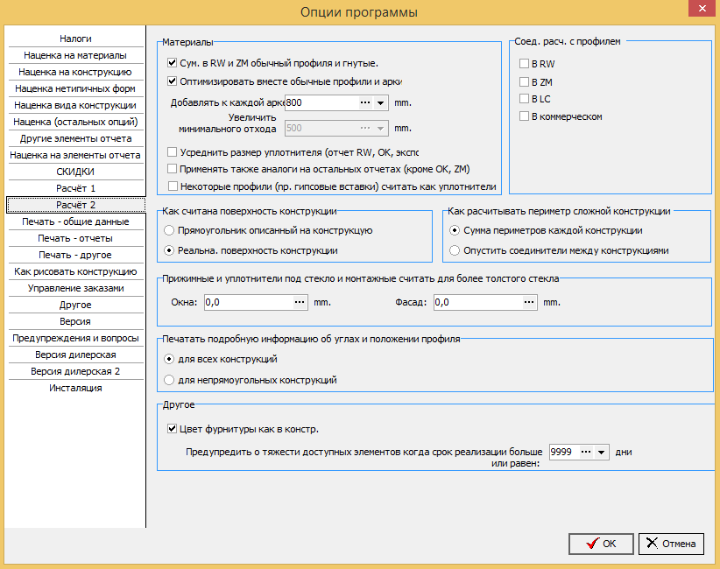The image size is (720, 569).
Task: Expand the 9999 дни dropdown arrow
Action: (x=601, y=452)
